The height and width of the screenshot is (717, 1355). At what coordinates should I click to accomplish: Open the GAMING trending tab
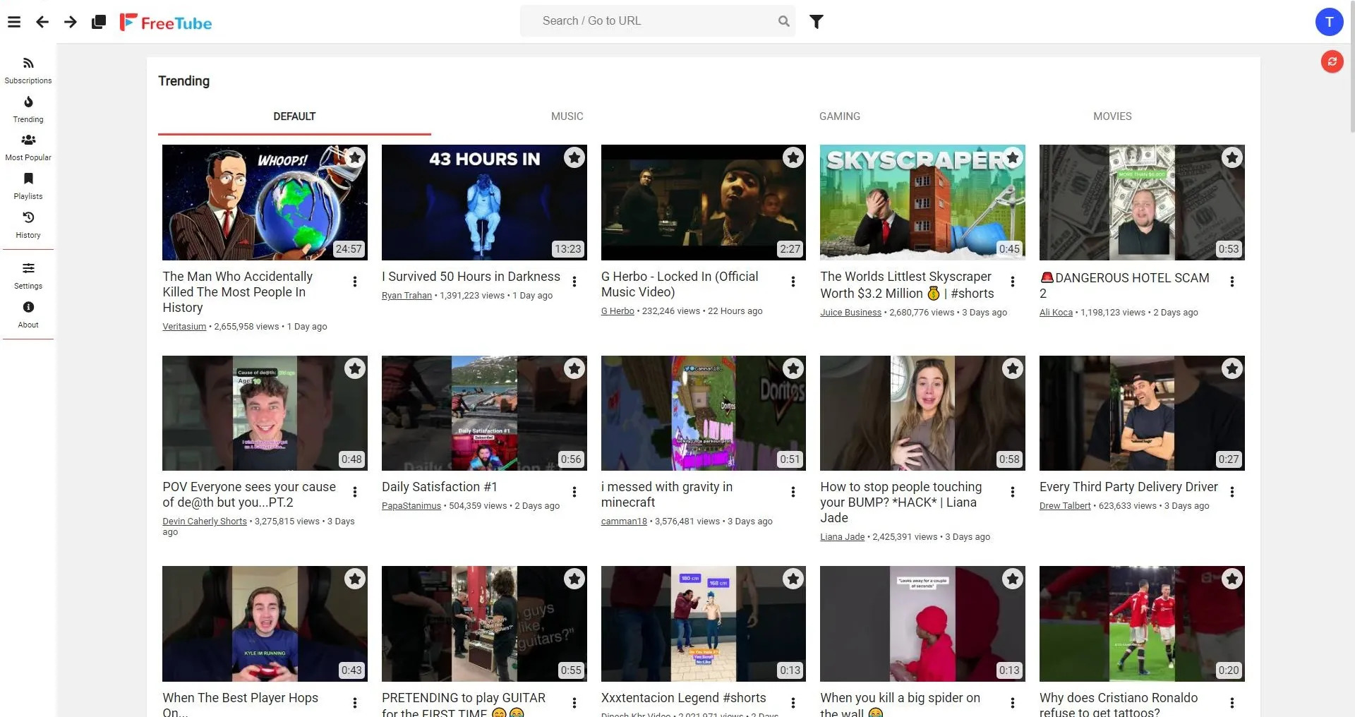839,116
